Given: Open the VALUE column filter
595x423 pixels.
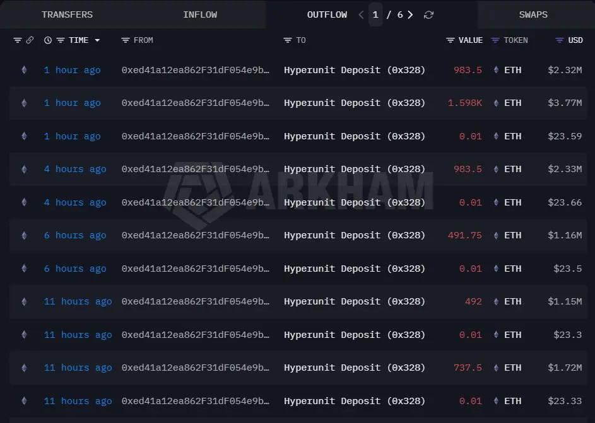Looking at the screenshot, I should coord(450,40).
